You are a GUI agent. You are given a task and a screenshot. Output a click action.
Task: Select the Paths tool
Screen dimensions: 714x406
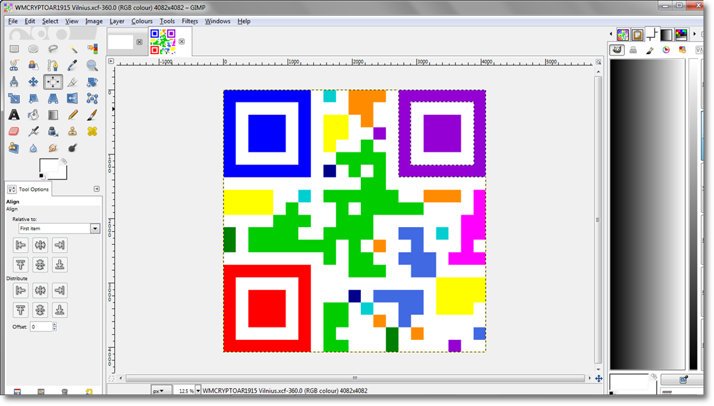coord(53,65)
